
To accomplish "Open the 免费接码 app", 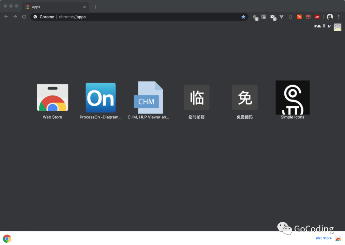I will [245, 102].
